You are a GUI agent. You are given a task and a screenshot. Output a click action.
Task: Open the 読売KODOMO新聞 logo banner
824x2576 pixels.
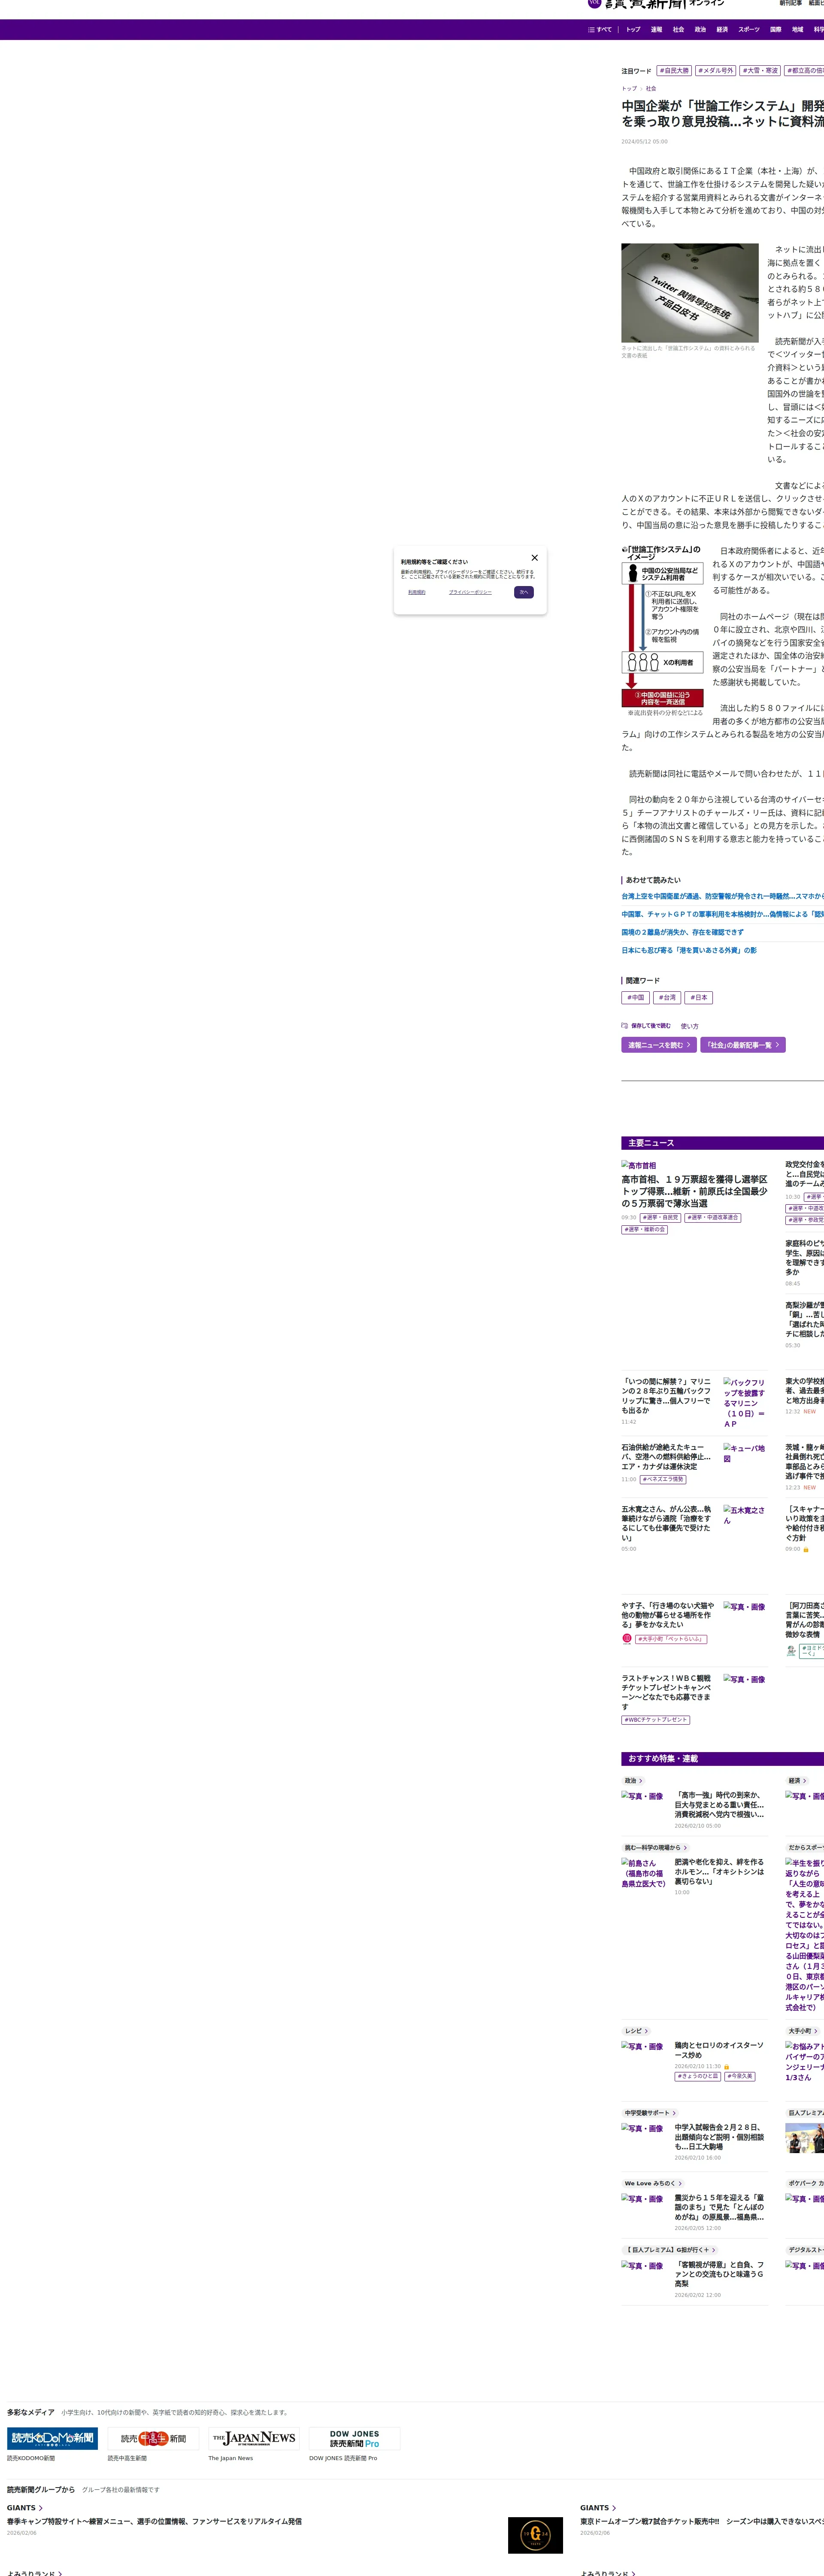click(52, 2438)
